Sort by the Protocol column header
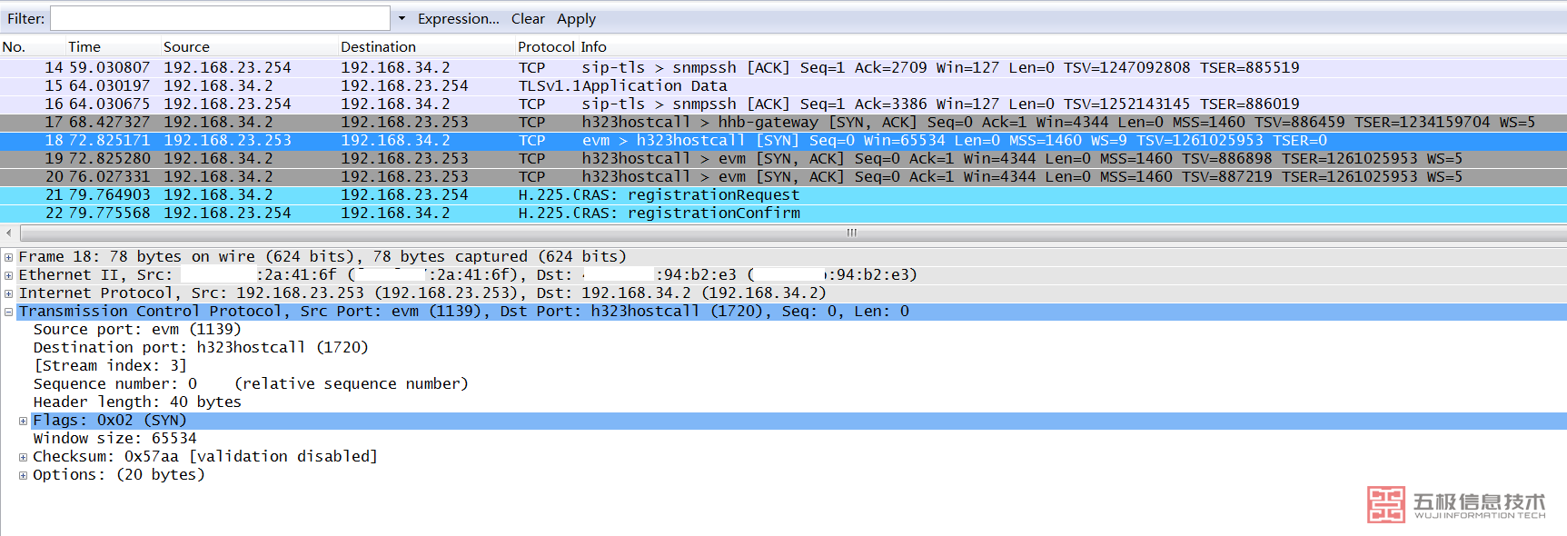Screen dimensions: 1567x536 tap(546, 46)
